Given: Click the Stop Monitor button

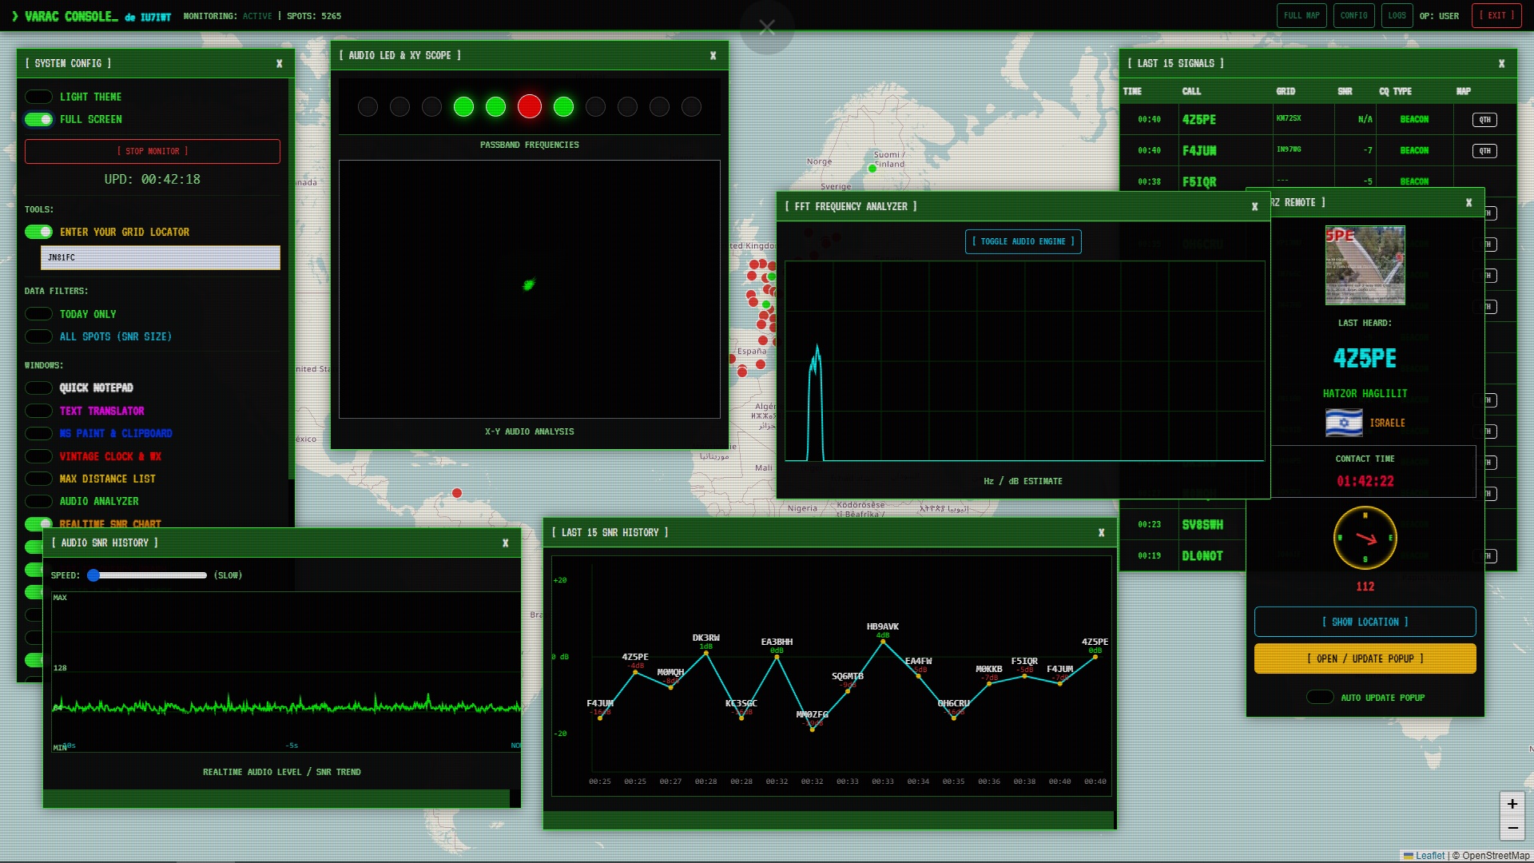Looking at the screenshot, I should pyautogui.click(x=153, y=151).
